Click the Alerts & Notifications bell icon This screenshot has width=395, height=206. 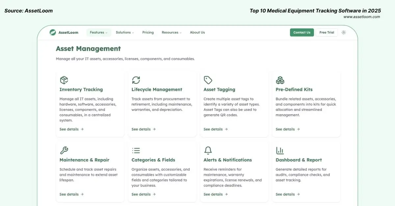coord(208,151)
